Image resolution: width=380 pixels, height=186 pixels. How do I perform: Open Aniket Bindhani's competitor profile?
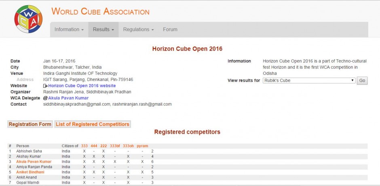pos(30,172)
